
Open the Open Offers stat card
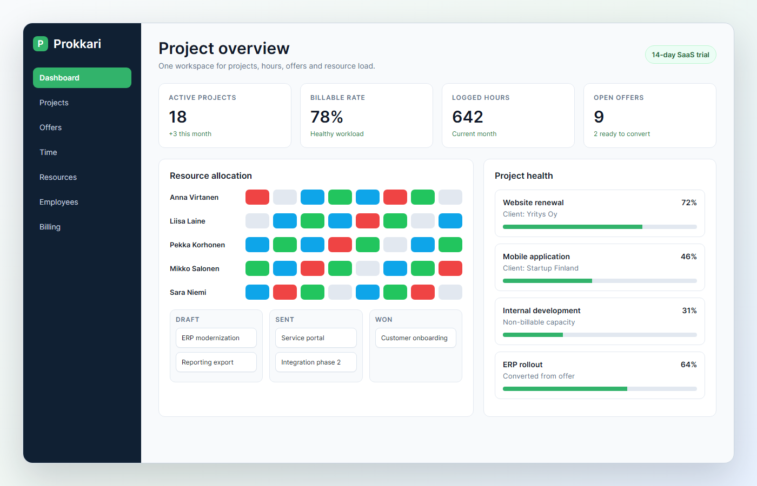(x=650, y=116)
